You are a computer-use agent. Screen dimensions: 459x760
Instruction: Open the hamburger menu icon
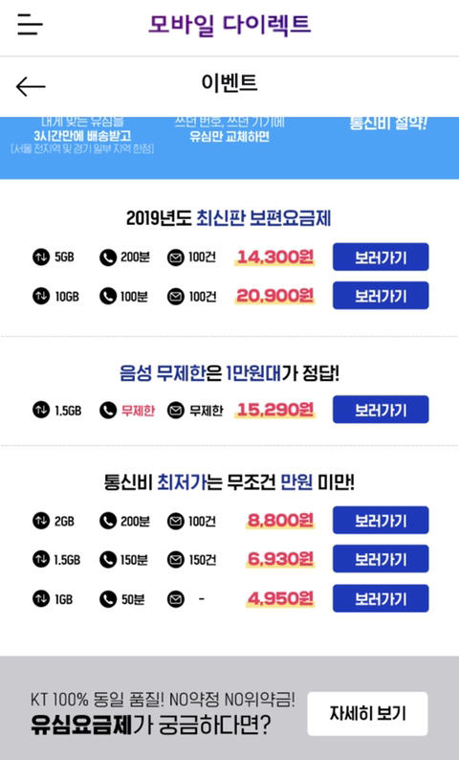click(x=30, y=24)
